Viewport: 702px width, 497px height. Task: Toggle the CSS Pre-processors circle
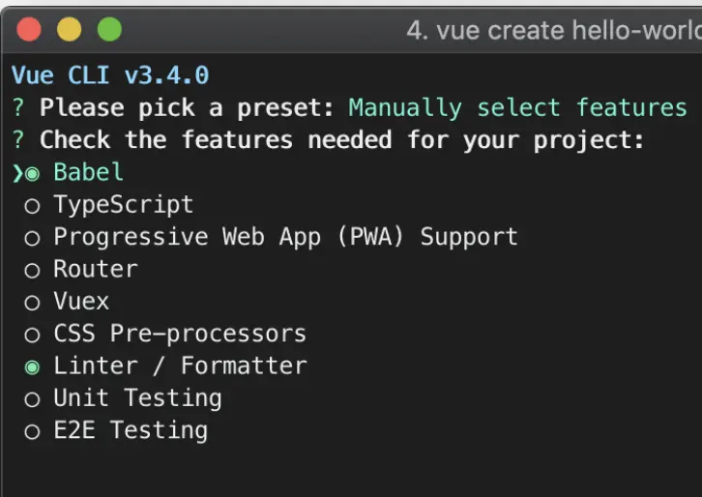[x=33, y=335]
